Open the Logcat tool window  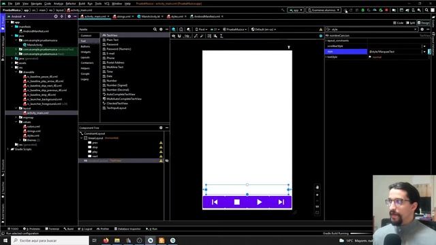(85, 229)
